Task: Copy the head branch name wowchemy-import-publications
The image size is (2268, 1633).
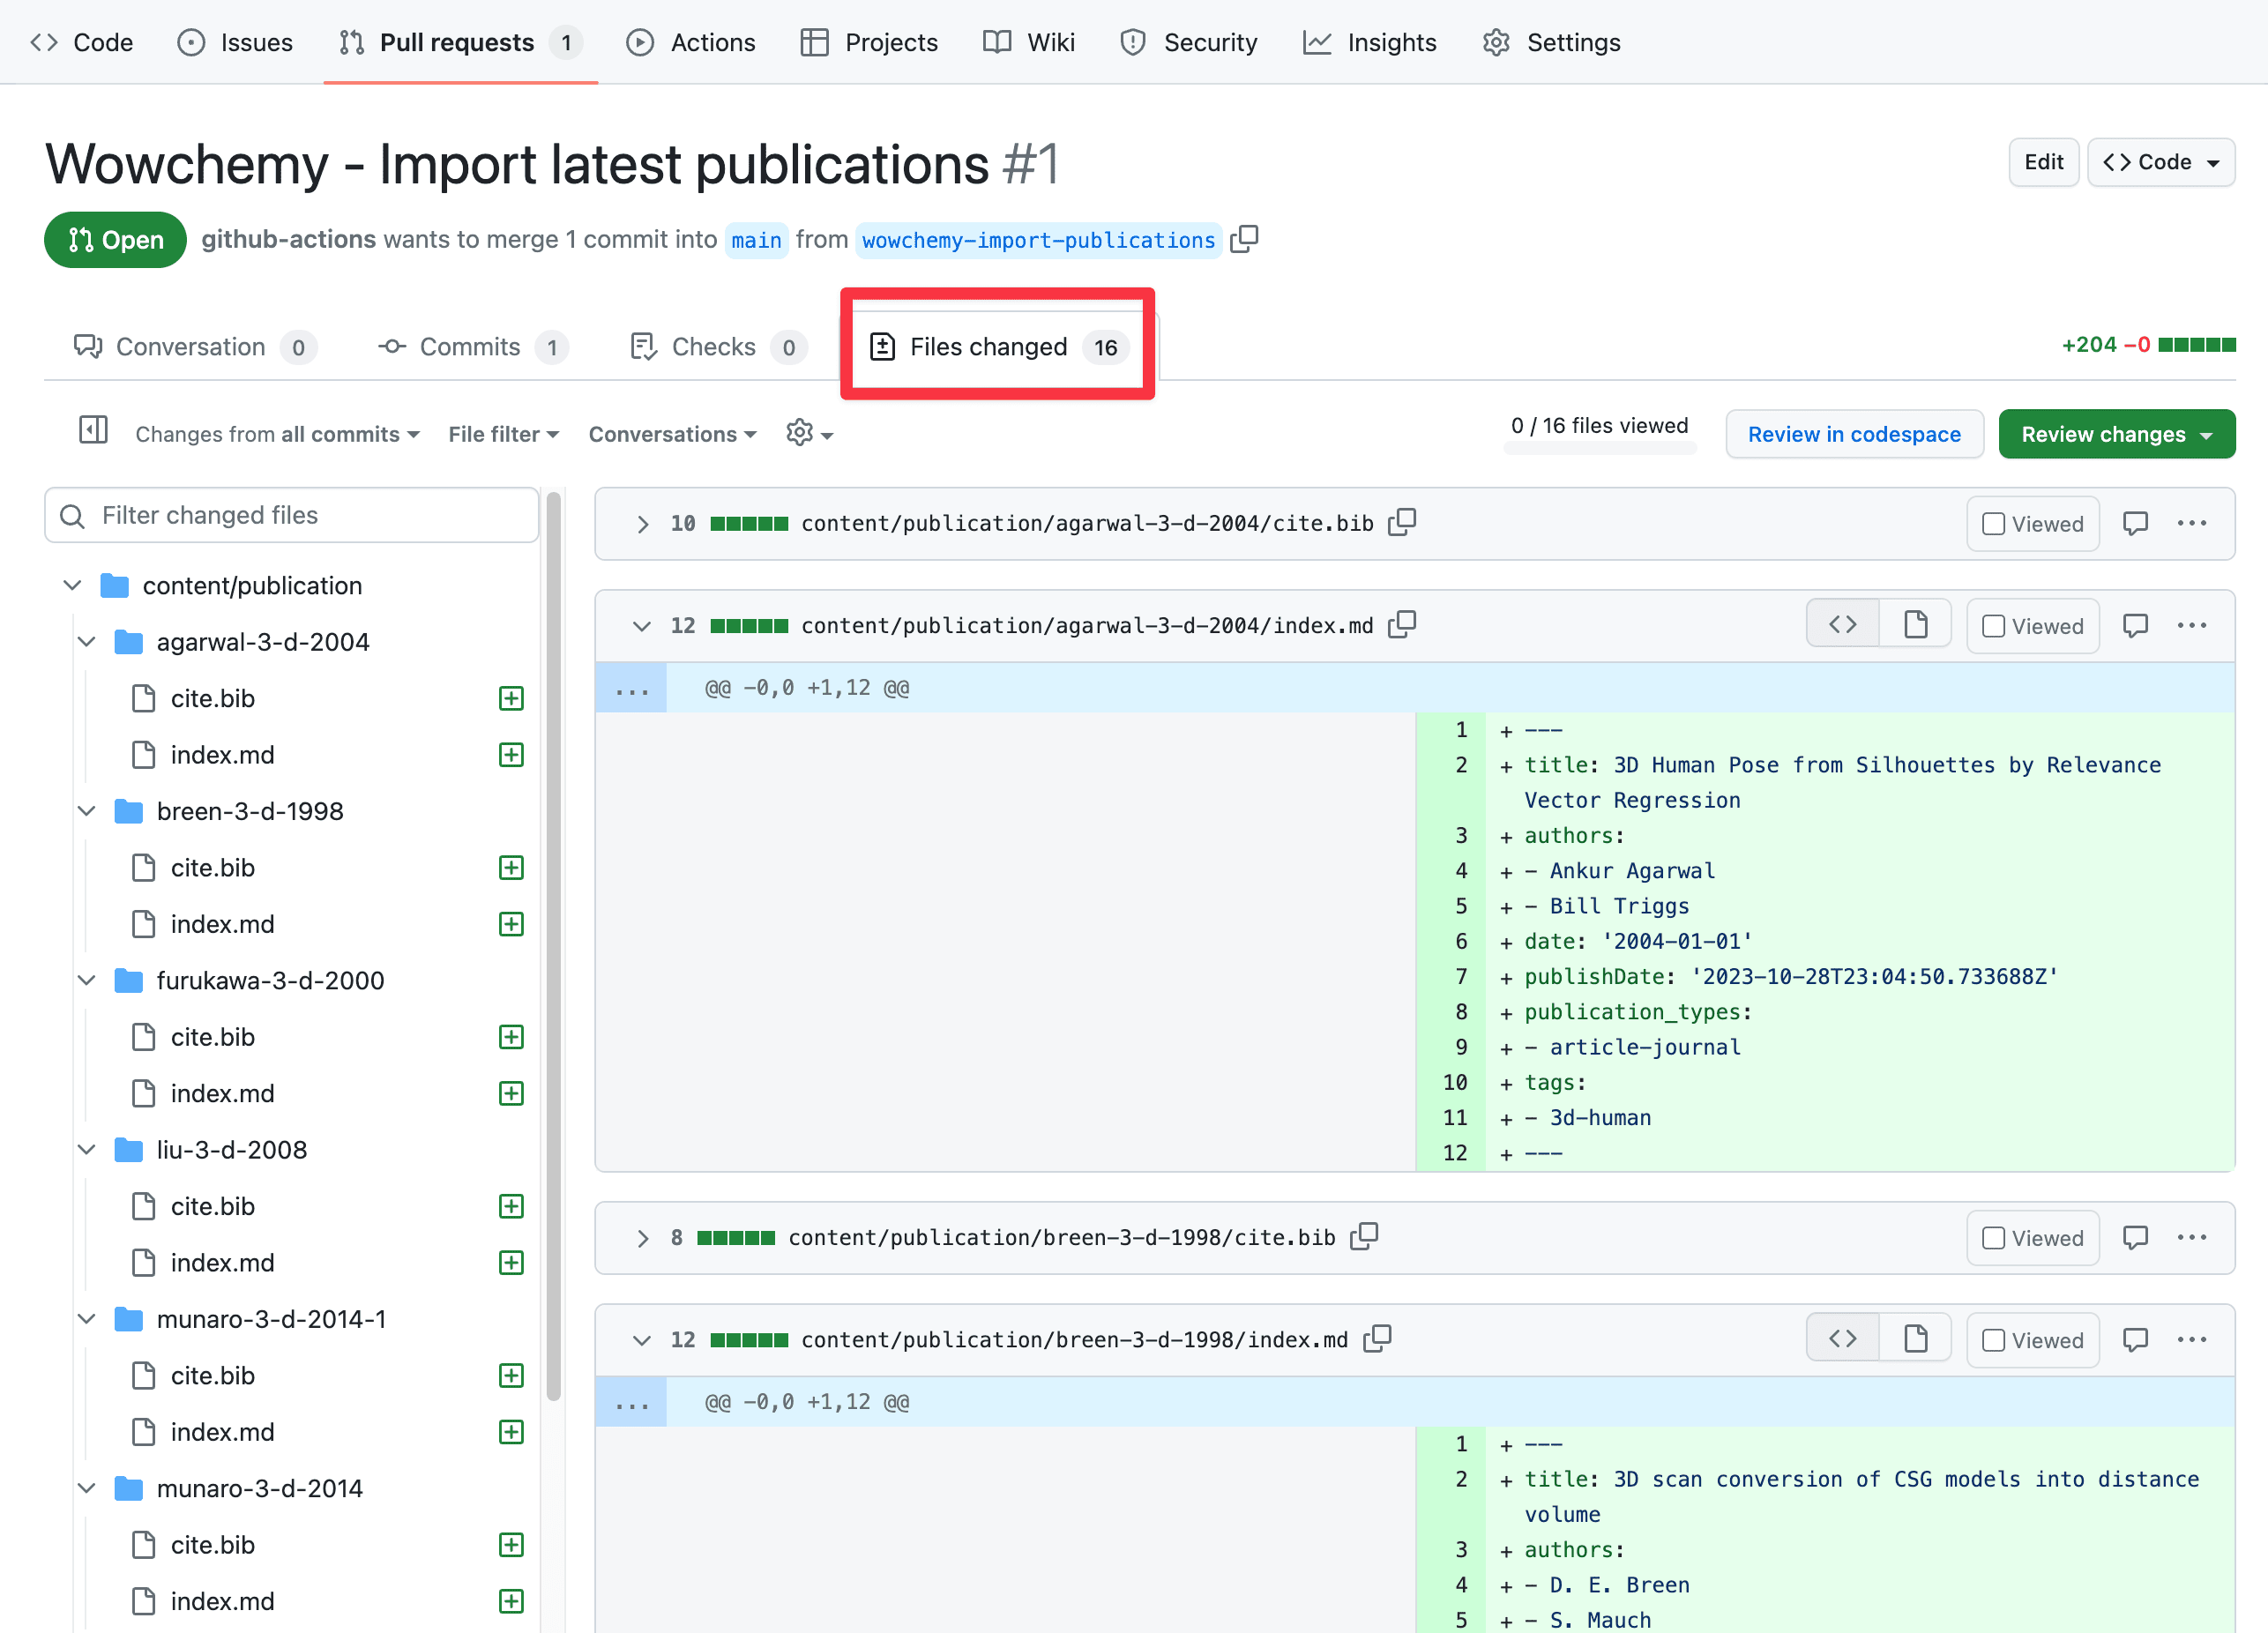Action: [x=1244, y=239]
